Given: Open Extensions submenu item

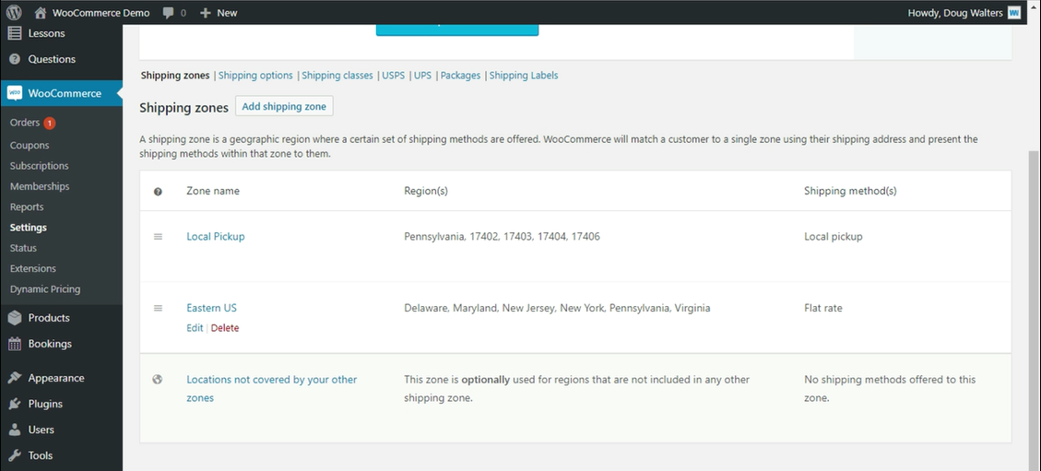Looking at the screenshot, I should 33,268.
